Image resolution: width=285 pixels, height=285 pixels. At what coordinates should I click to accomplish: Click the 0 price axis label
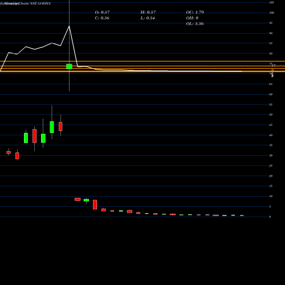(270, 217)
